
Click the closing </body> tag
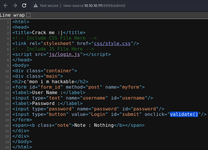[22, 141]
